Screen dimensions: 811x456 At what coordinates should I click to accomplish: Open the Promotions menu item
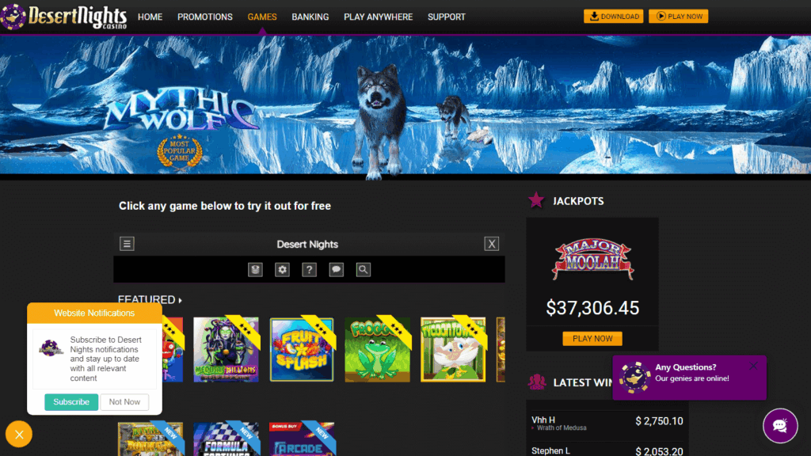(x=205, y=17)
